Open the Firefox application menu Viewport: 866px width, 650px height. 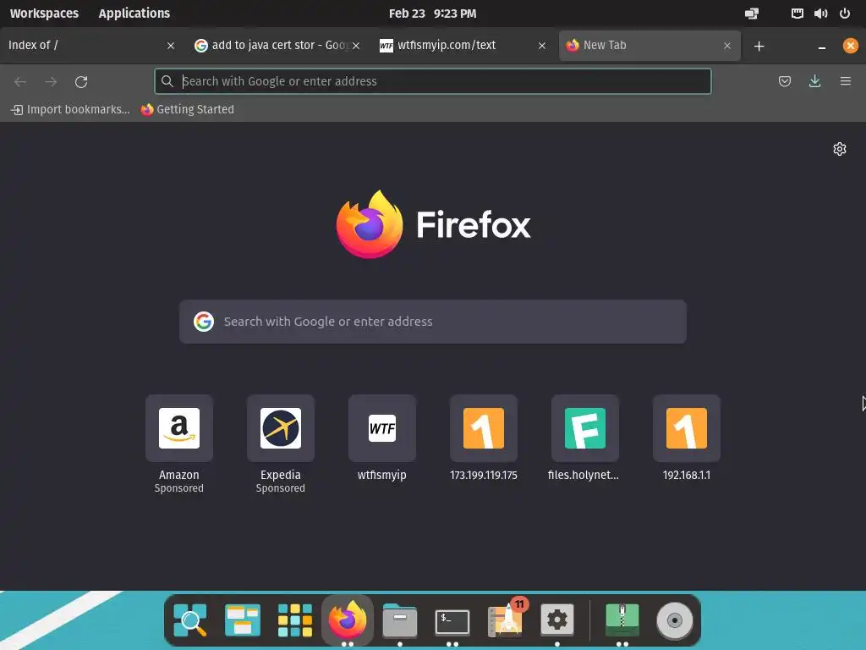845,81
